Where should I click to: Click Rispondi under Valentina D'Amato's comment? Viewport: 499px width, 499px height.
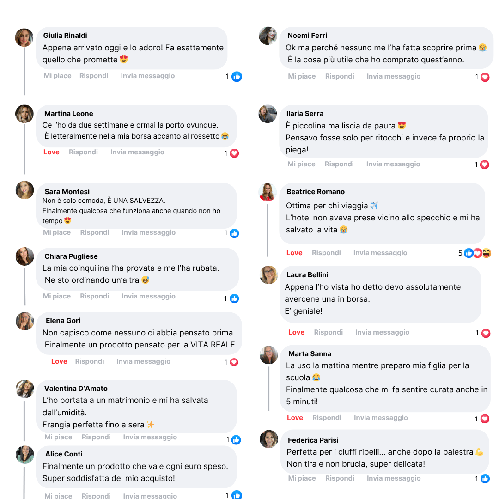[x=96, y=437]
